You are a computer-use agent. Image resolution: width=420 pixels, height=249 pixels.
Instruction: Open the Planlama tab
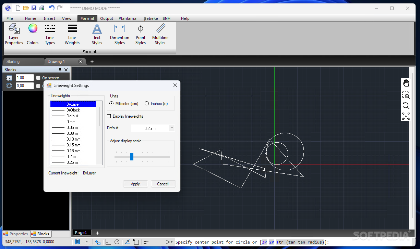pyautogui.click(x=128, y=18)
